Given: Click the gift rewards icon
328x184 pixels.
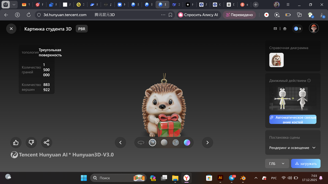Looking at the screenshot, I should (285, 29).
